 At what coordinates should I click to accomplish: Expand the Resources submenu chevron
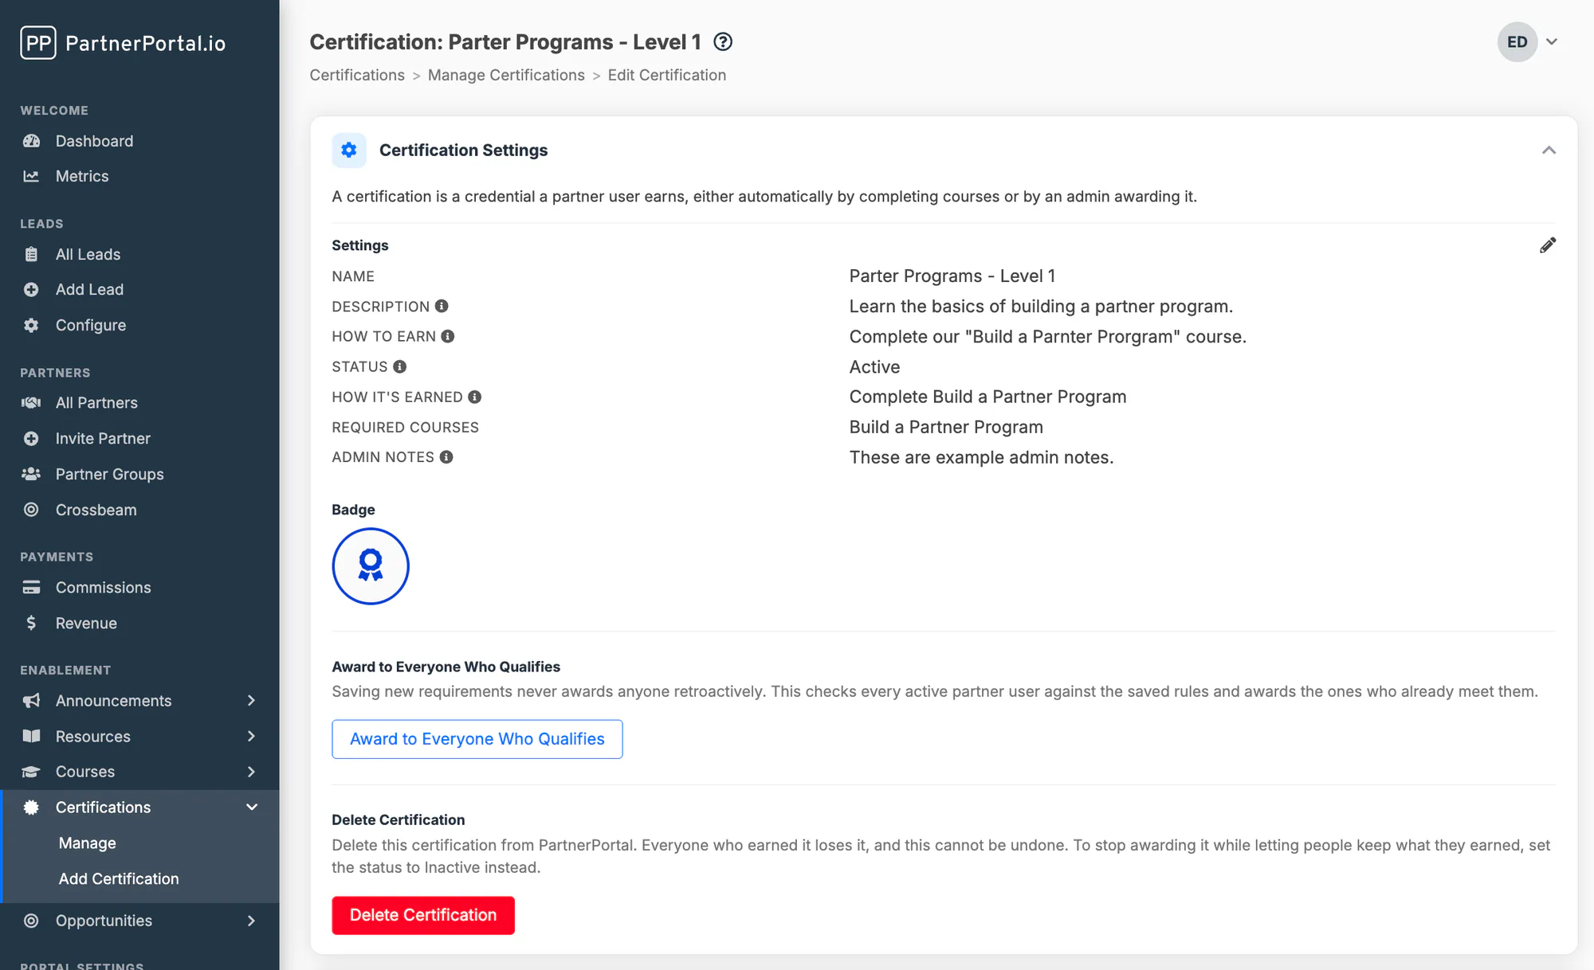click(x=251, y=736)
